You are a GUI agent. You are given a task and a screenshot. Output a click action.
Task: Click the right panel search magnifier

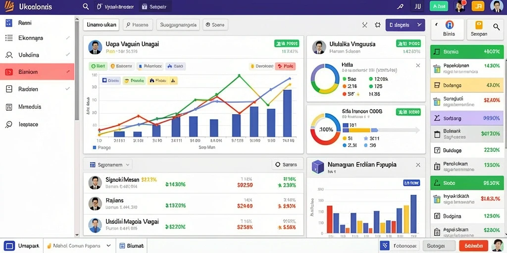496,27
